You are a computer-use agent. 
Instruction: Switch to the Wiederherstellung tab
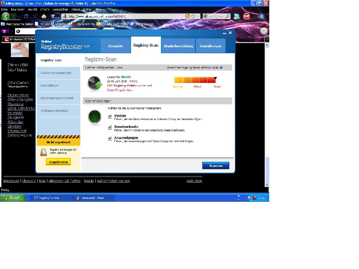point(178,46)
